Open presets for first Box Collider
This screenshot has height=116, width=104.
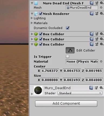97,34
